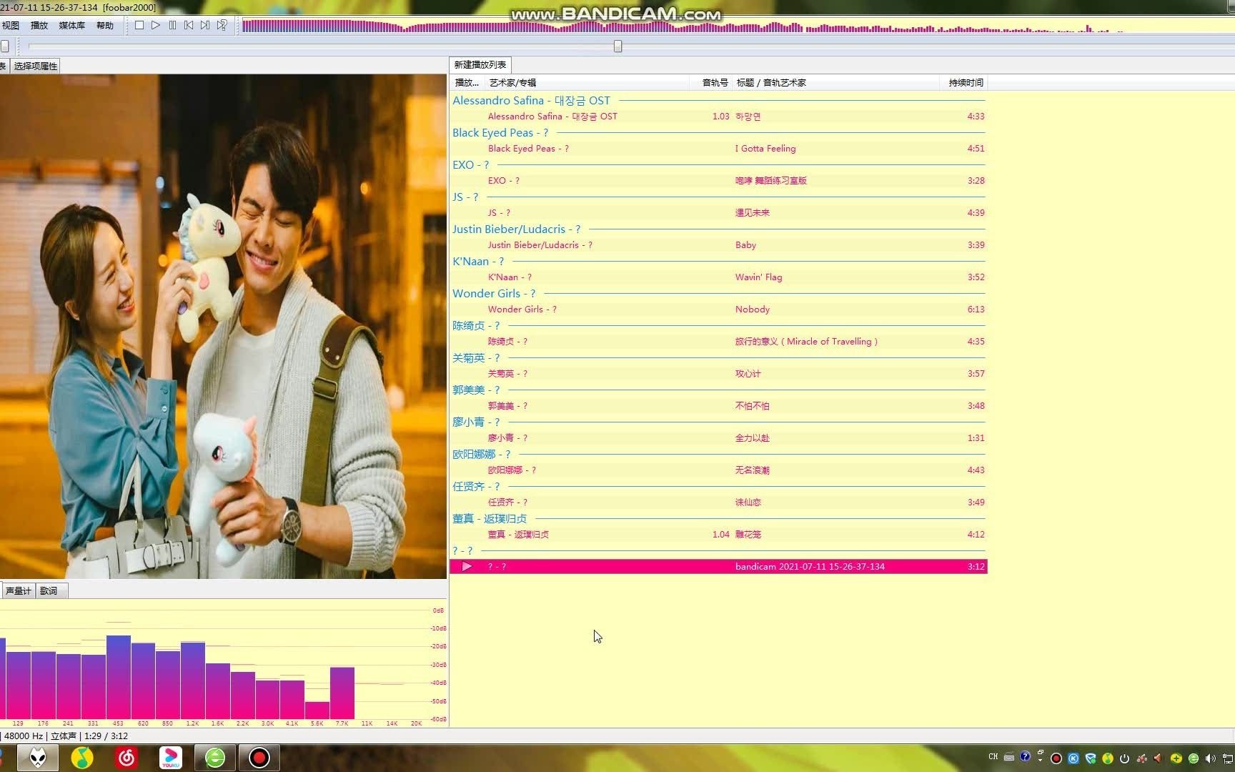Select the 全力以赴 track
Viewport: 1235px width, 772px height.
point(718,438)
